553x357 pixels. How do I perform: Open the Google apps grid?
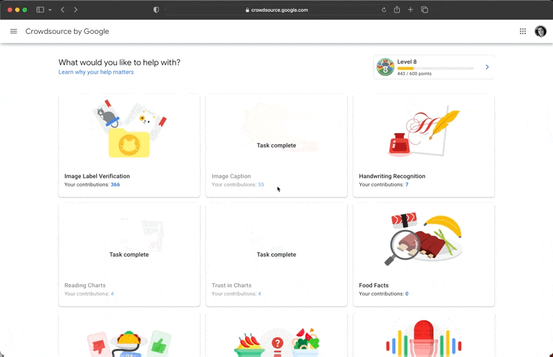523,31
